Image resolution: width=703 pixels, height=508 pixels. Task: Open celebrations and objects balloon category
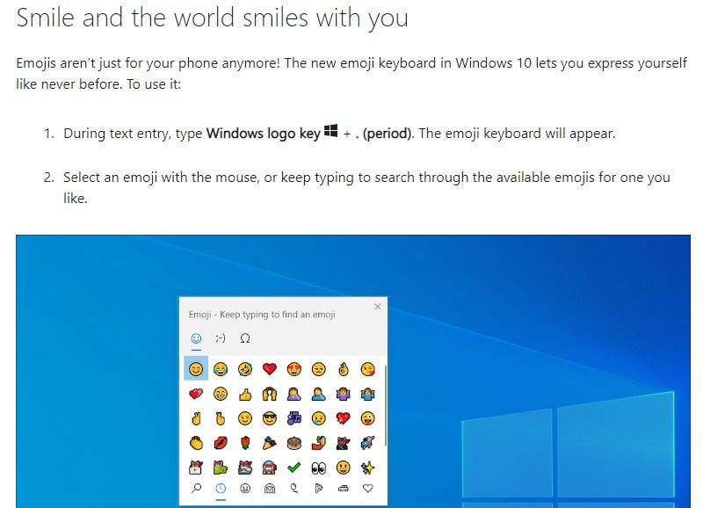[294, 489]
